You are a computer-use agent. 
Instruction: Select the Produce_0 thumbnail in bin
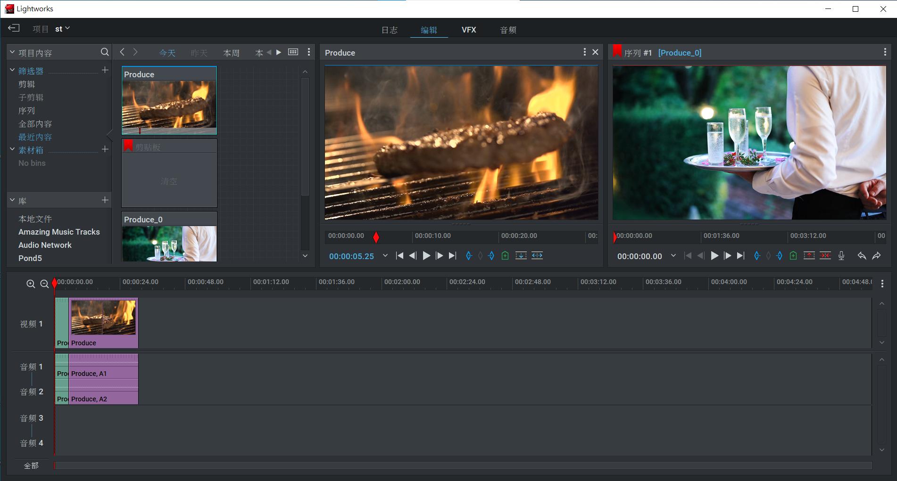(x=169, y=243)
